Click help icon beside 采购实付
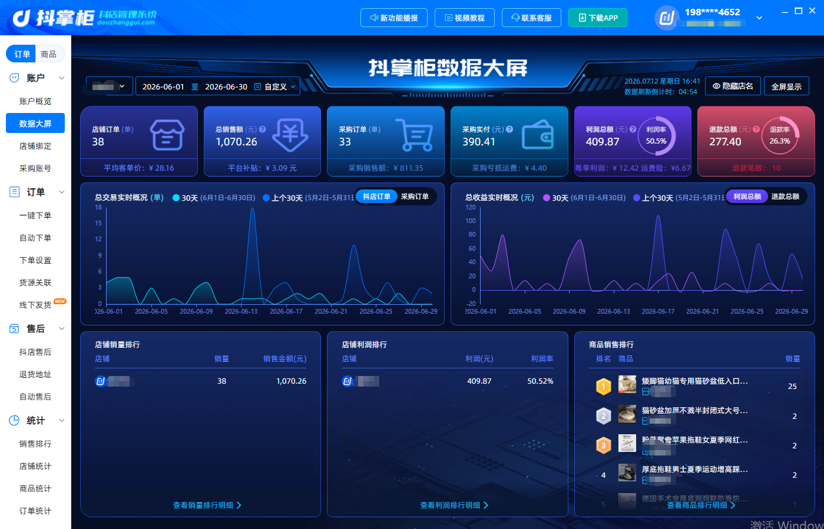This screenshot has width=824, height=529. click(x=509, y=129)
